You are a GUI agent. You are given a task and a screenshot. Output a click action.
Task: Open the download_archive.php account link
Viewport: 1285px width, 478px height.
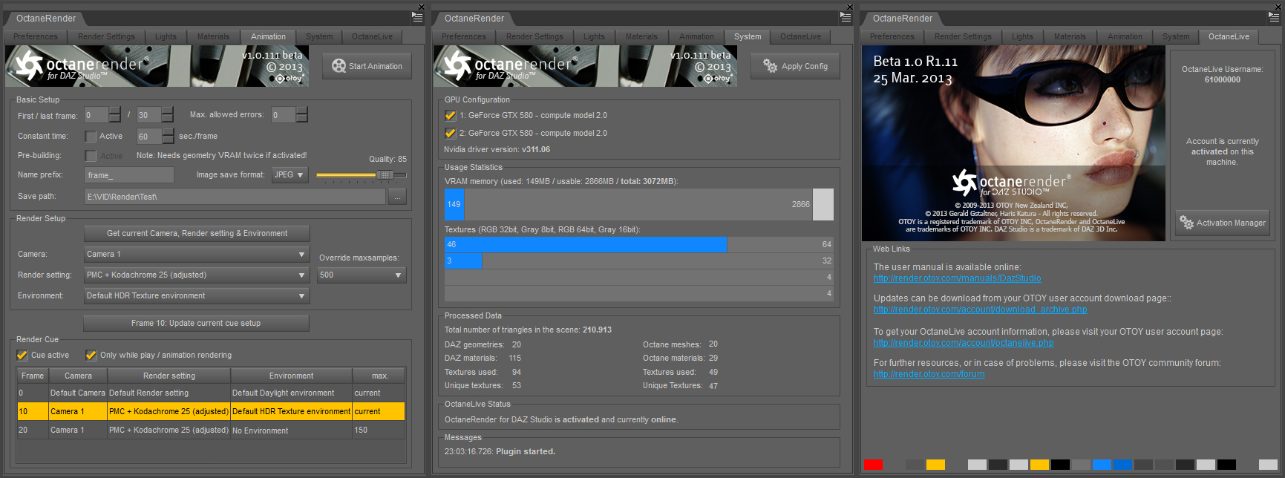[980, 310]
